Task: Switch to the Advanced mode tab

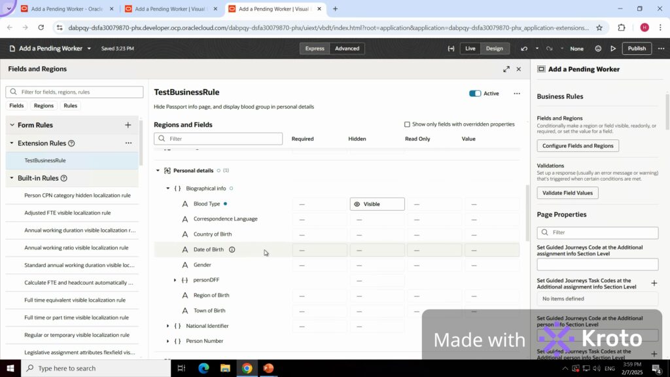Action: click(x=347, y=48)
